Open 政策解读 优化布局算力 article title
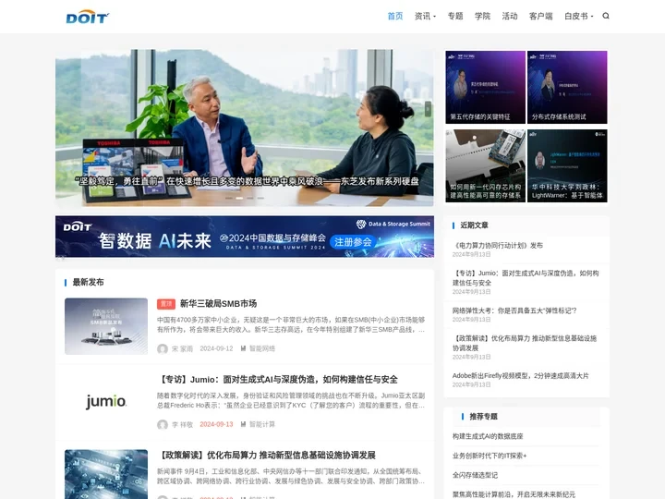The width and height of the screenshot is (665, 499). 266,456
